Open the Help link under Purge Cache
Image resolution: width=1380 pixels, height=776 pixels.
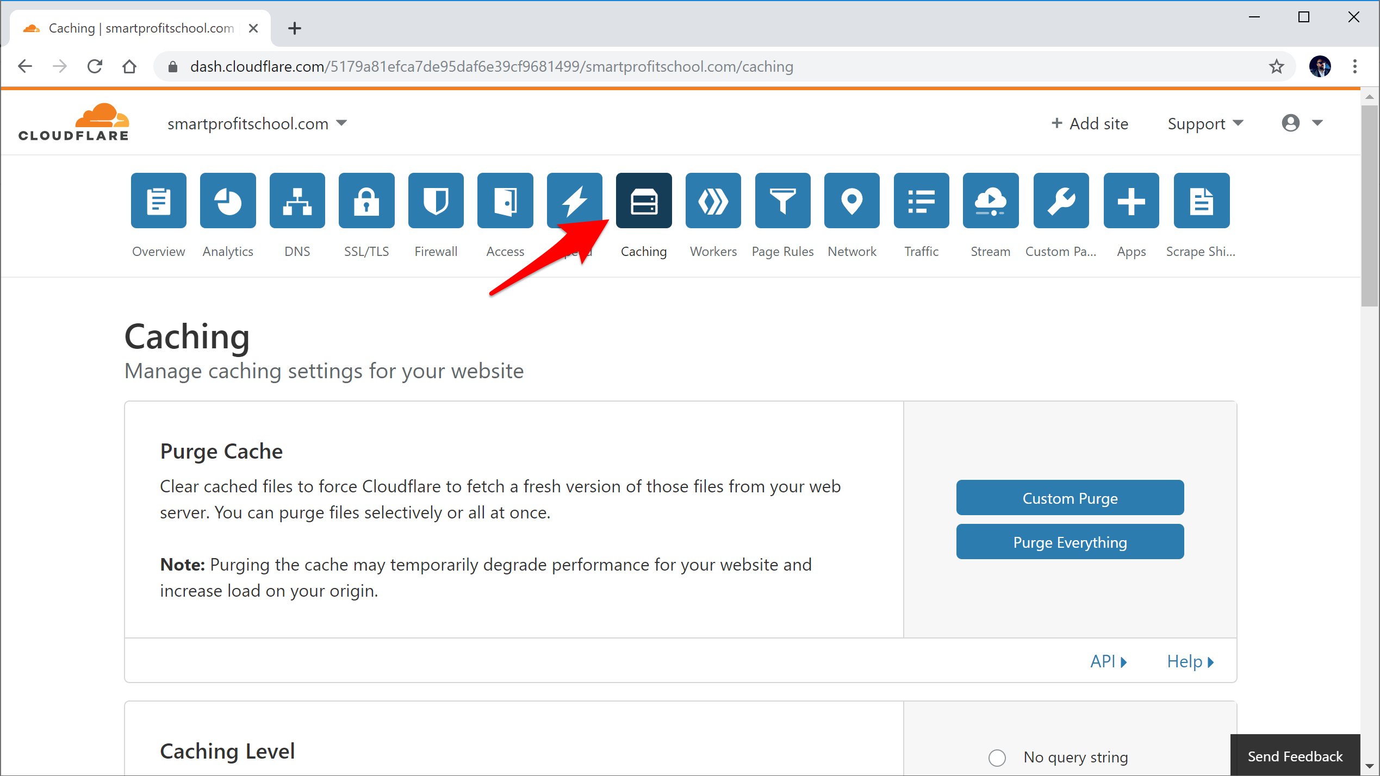tap(1191, 661)
